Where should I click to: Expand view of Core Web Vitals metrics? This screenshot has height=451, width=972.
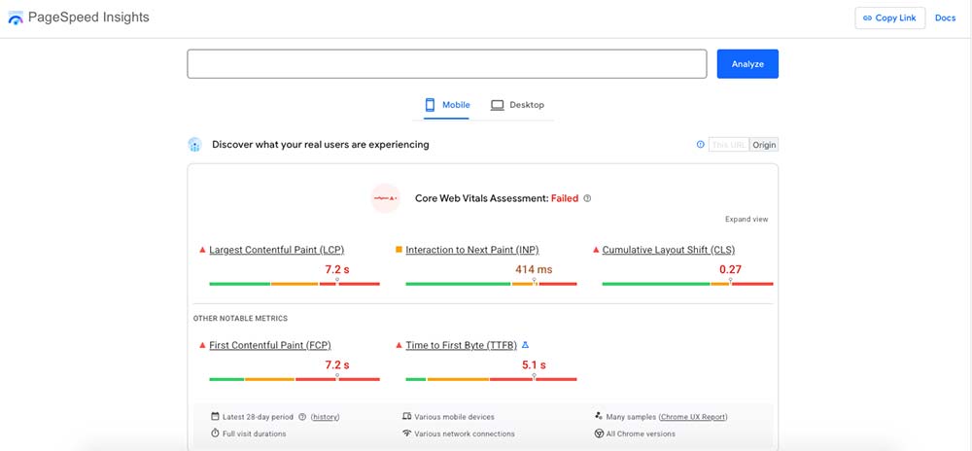[x=746, y=220]
